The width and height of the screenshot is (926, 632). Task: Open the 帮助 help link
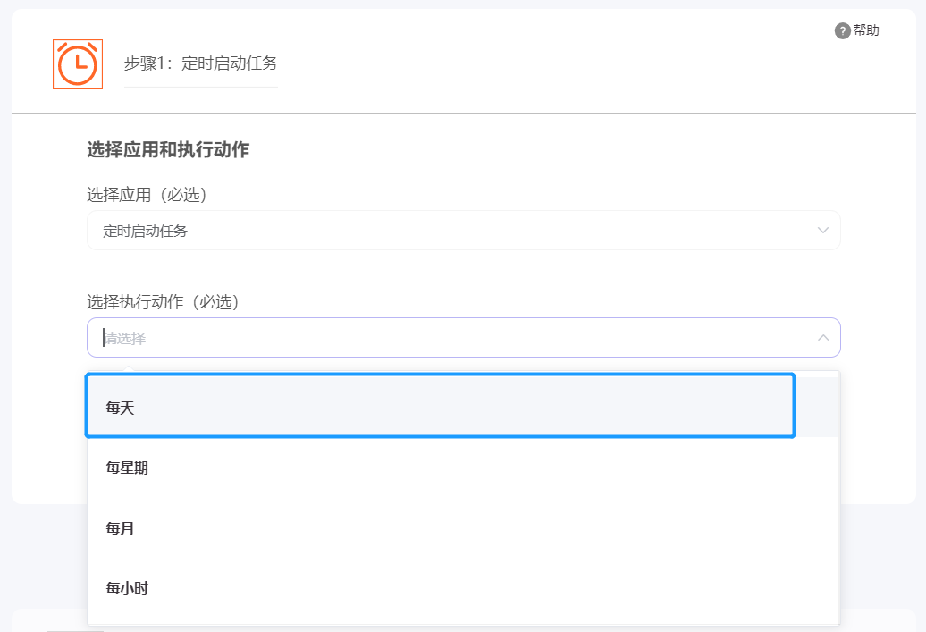point(865,30)
